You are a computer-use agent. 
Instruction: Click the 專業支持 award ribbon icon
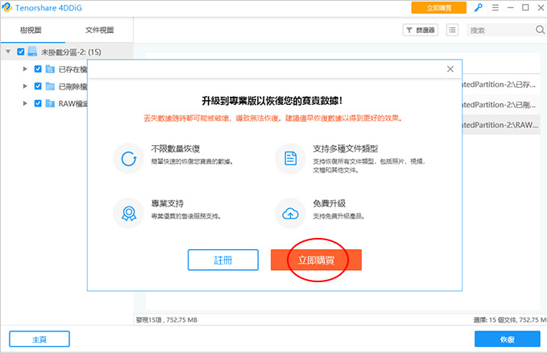pos(129,213)
